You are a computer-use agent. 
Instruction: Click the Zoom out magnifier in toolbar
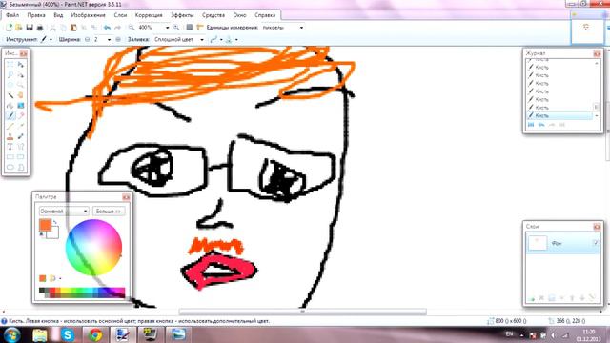click(x=132, y=28)
